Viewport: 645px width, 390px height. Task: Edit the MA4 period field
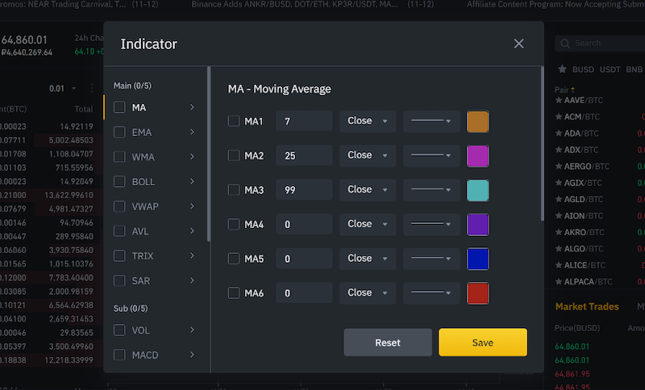304,224
